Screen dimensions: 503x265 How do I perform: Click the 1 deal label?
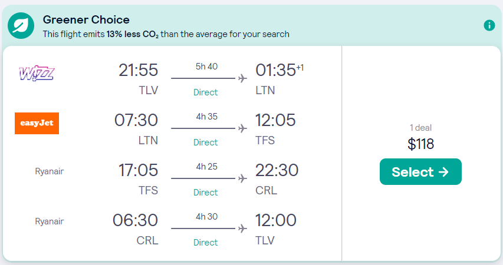(x=420, y=128)
